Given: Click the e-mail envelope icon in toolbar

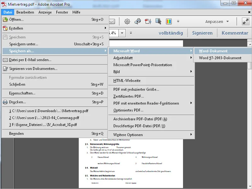Looking at the screenshot, I should tap(112, 21).
